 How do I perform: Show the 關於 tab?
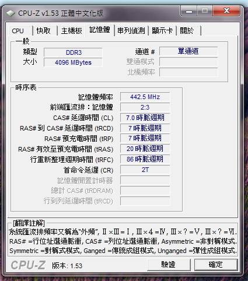coord(188,31)
